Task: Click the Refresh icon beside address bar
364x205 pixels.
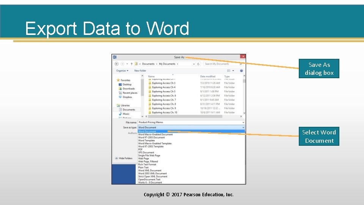Action: (198, 64)
